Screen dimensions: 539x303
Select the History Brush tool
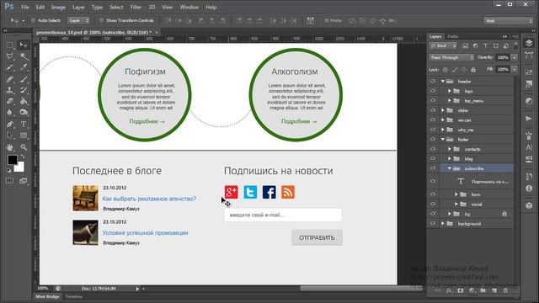pyautogui.click(x=24, y=90)
